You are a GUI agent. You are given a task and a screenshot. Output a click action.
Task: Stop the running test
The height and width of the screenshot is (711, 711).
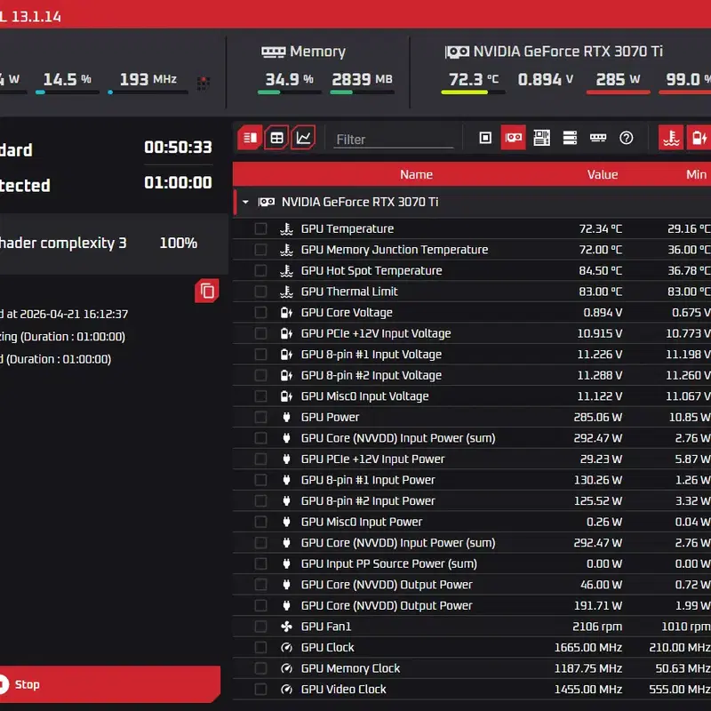coord(108,684)
